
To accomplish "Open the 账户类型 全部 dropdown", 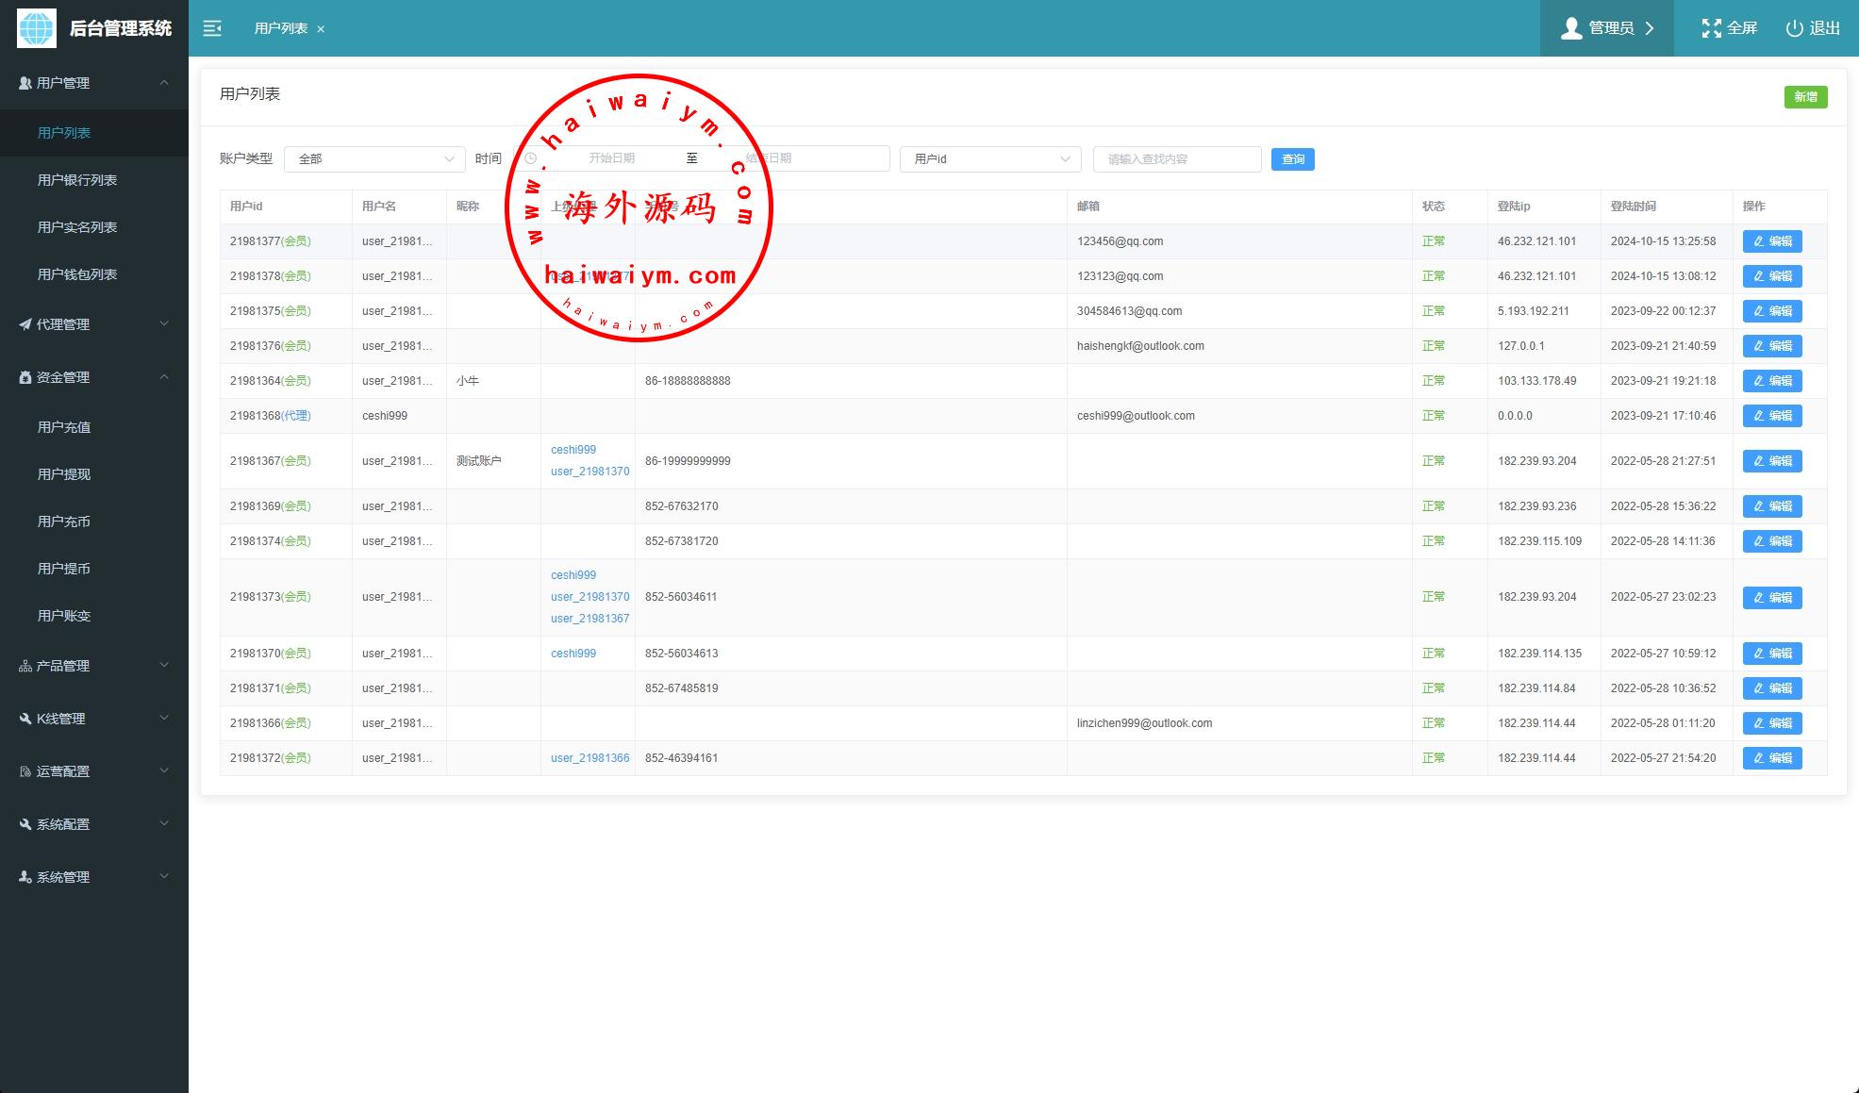I will 374,159.
